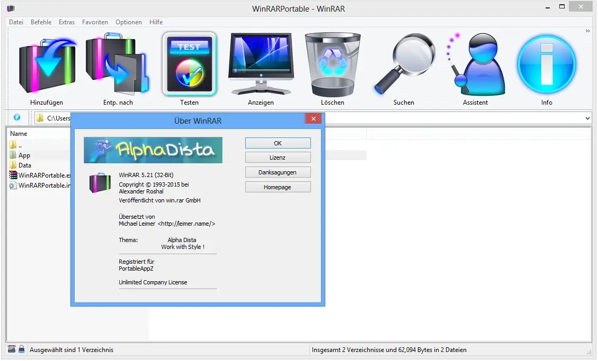This screenshot has height=361, width=598.
Task: Click the WinRARPortable.ini file icon
Action: click(13, 185)
